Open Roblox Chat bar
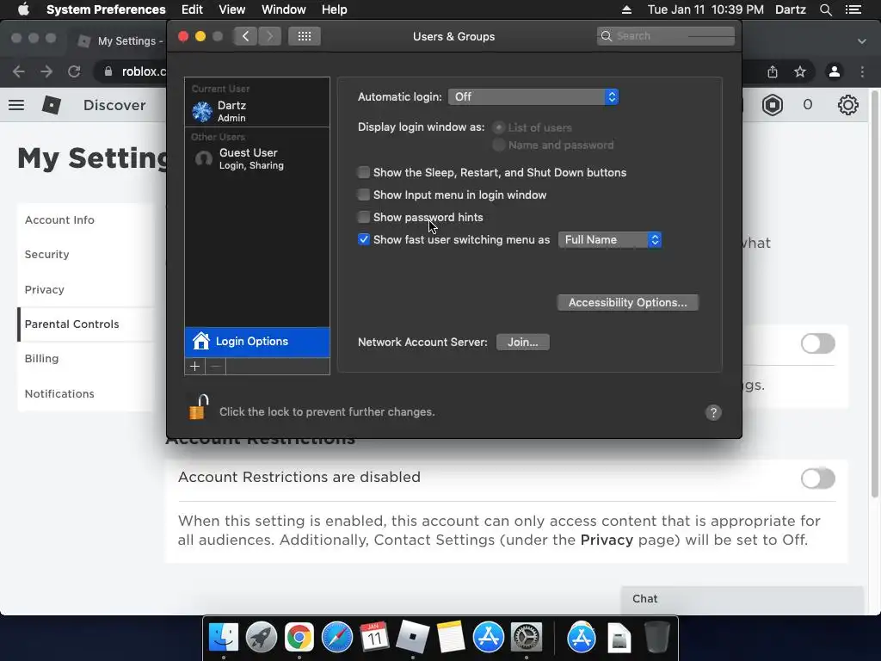The image size is (881, 661). click(x=742, y=600)
